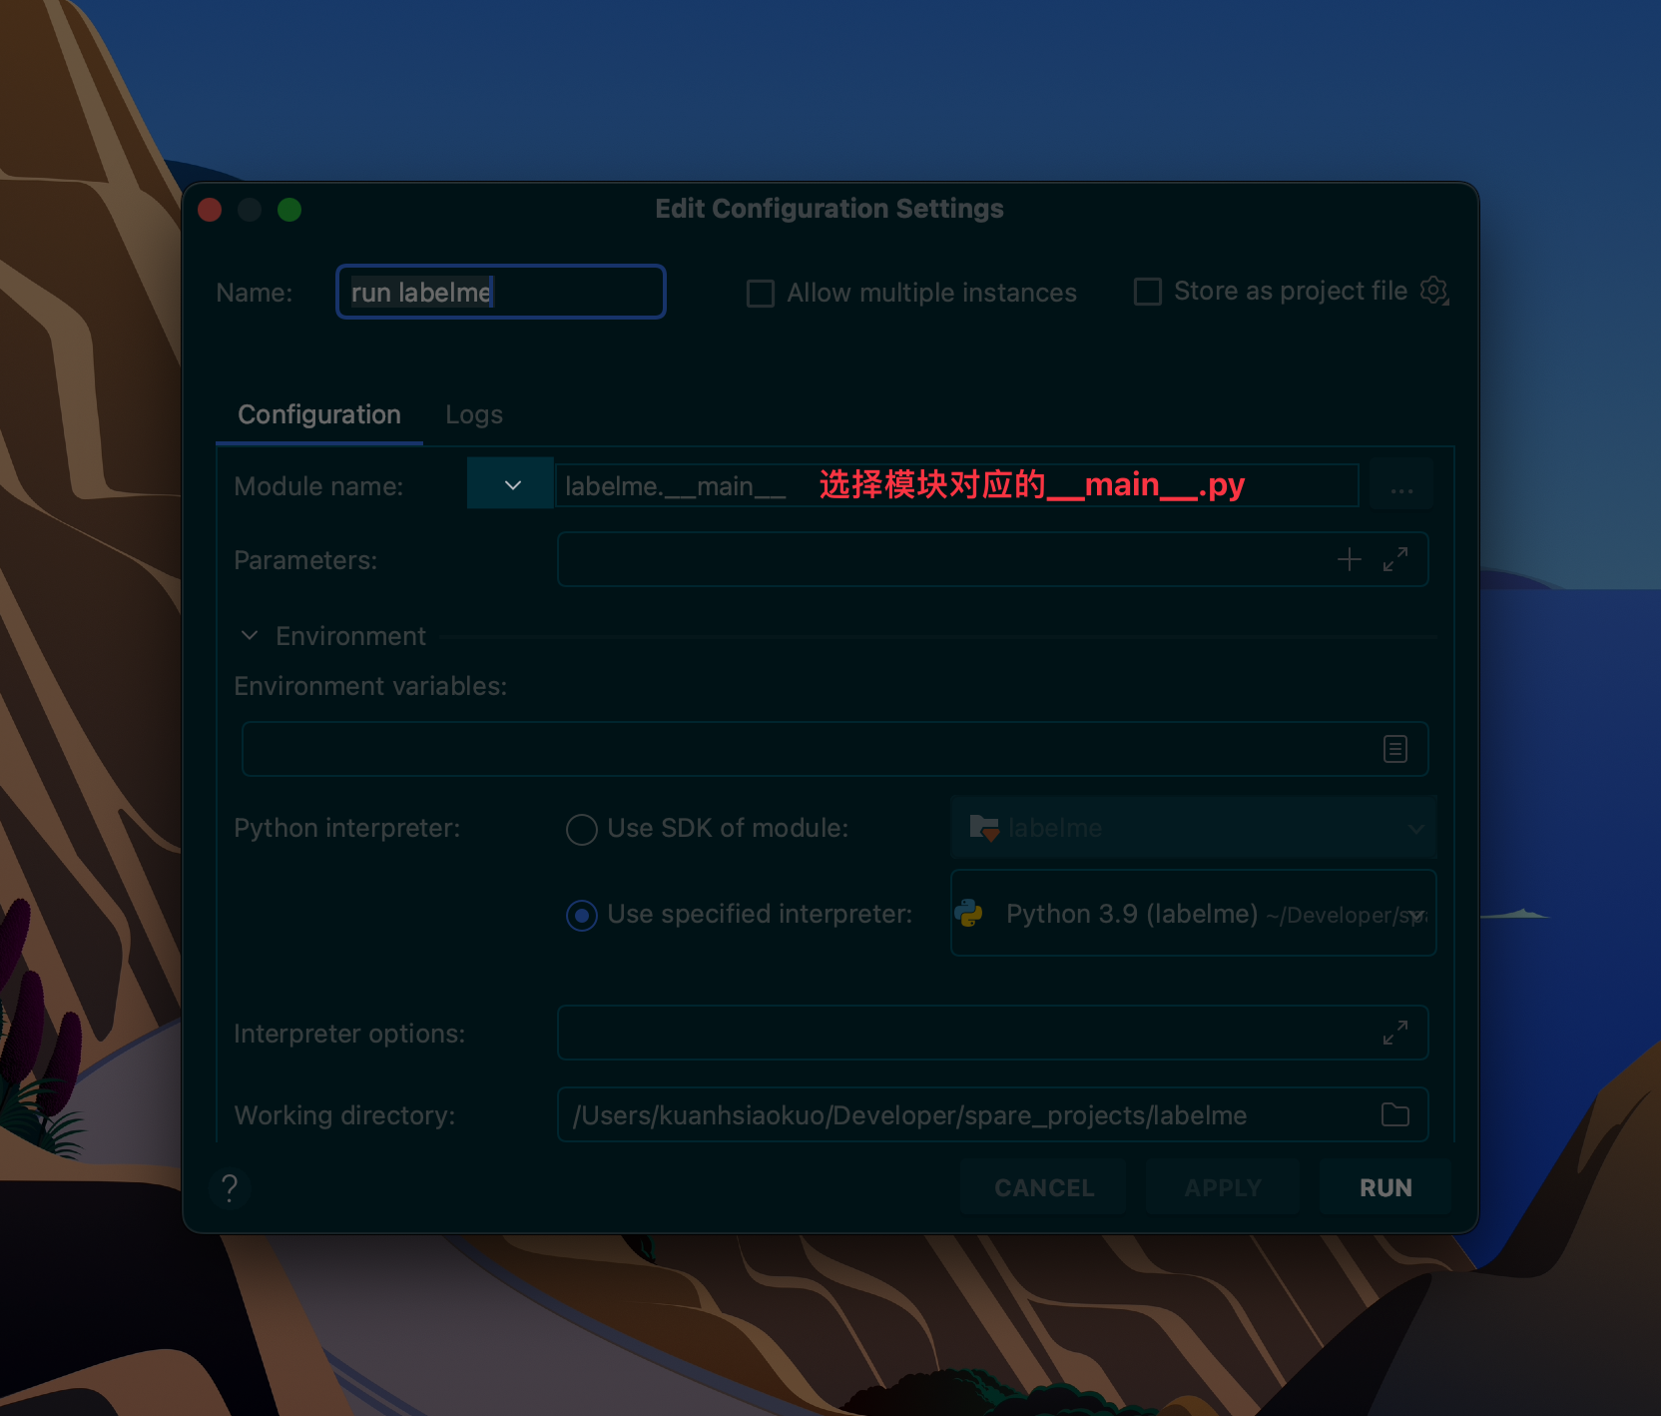
Task: Click the ellipsis browse button for module
Action: pyautogui.click(x=1401, y=485)
